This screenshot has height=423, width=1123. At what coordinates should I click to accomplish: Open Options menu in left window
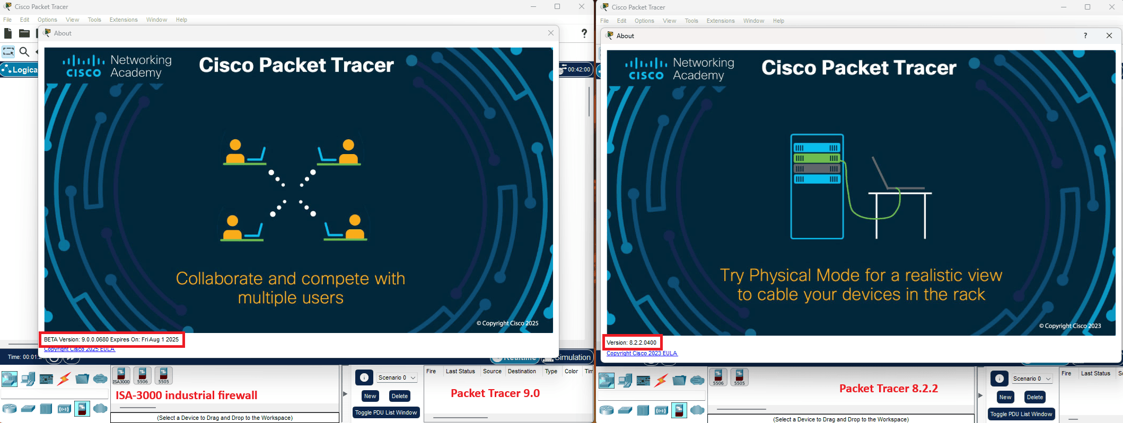pos(47,20)
